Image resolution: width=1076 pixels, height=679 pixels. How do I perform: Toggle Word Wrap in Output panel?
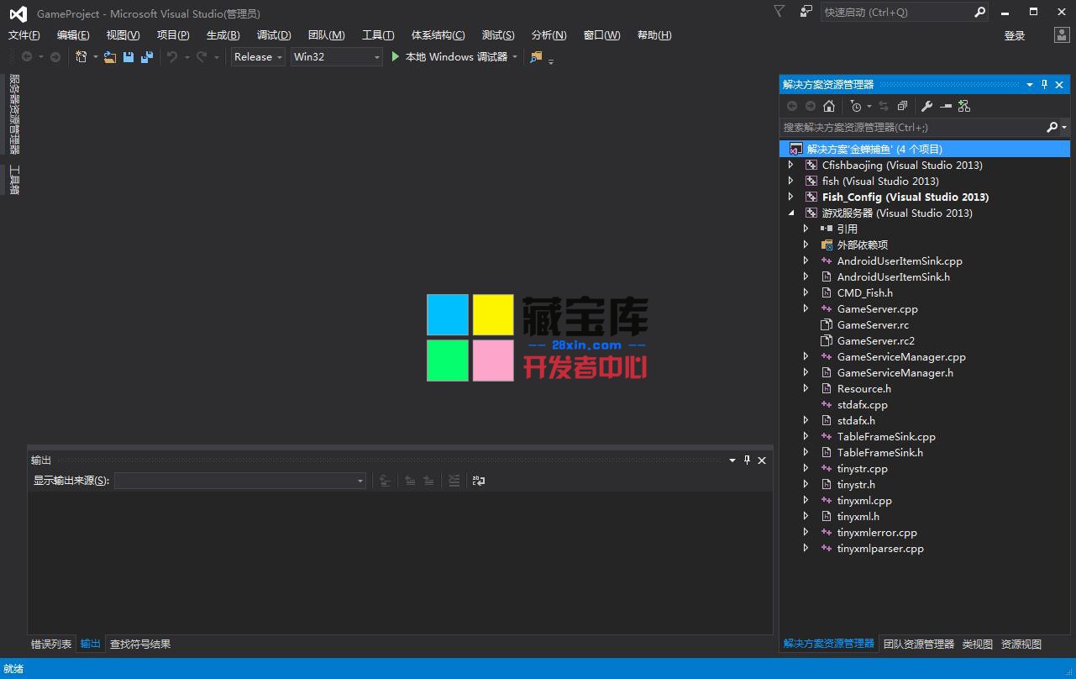click(479, 481)
